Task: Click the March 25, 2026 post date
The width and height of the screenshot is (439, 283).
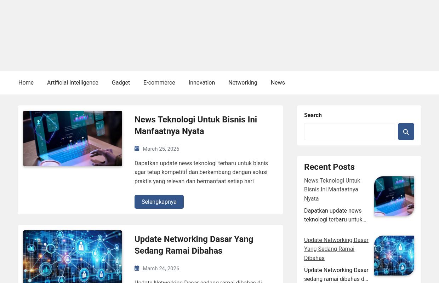Action: coord(161,149)
